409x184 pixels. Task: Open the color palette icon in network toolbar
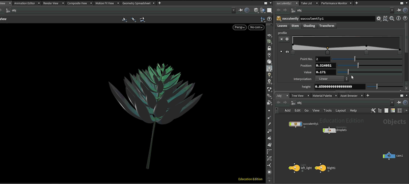(393, 111)
